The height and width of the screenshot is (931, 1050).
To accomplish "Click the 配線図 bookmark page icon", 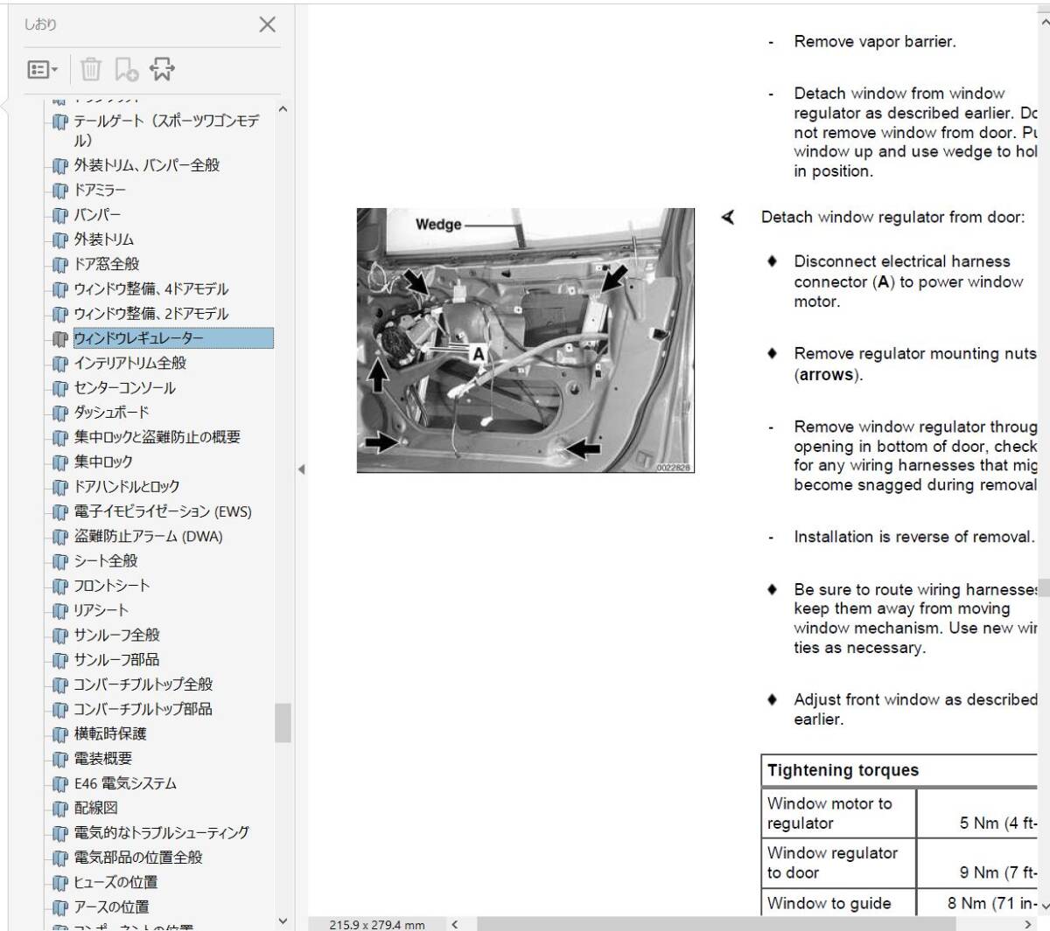I will [x=59, y=809].
